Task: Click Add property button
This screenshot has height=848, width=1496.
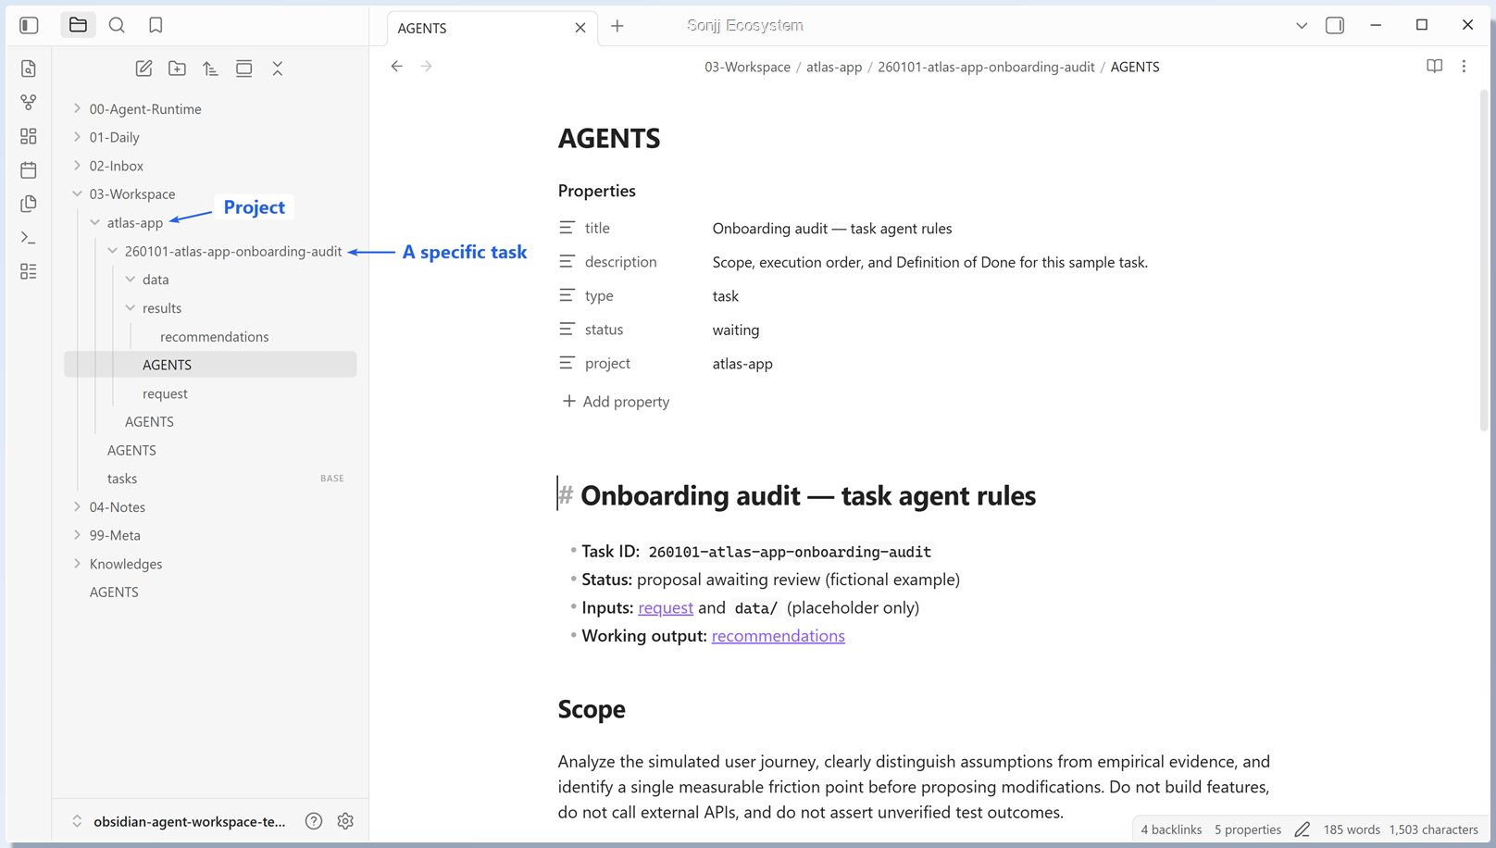Action: 616,401
